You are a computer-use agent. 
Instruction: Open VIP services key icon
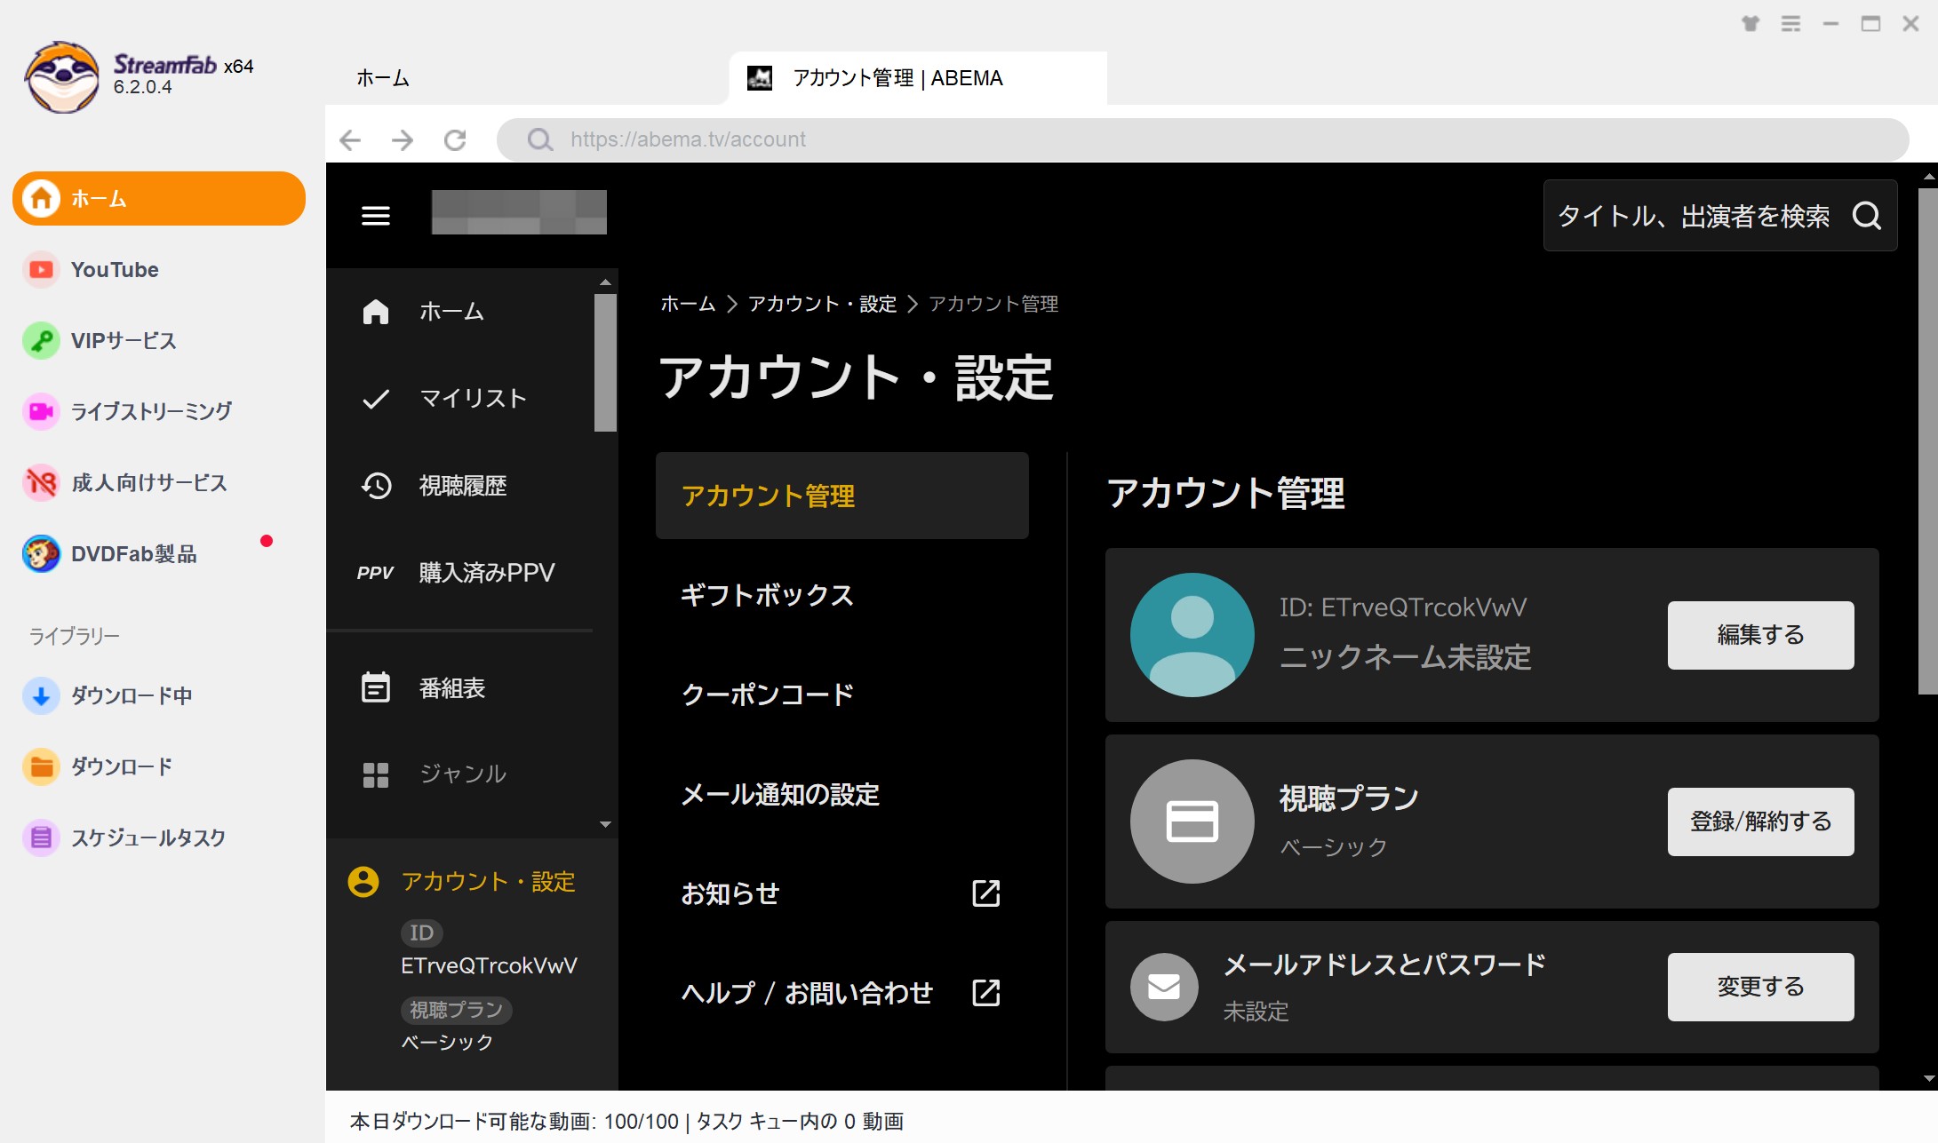pos(41,341)
